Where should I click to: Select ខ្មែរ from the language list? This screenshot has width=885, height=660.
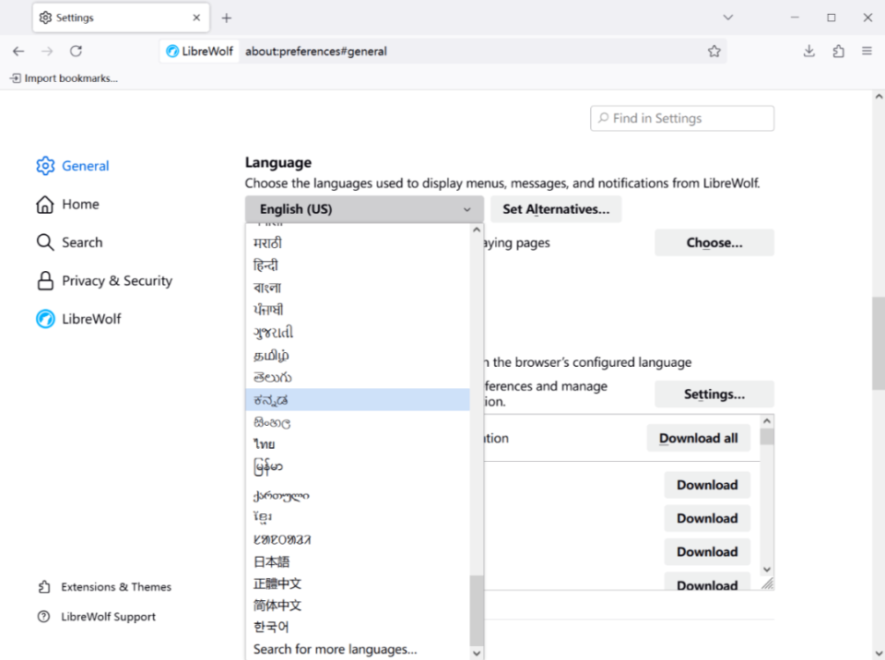pos(358,517)
